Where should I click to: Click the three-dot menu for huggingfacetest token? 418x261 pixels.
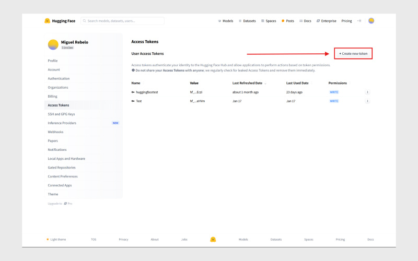tap(367, 92)
